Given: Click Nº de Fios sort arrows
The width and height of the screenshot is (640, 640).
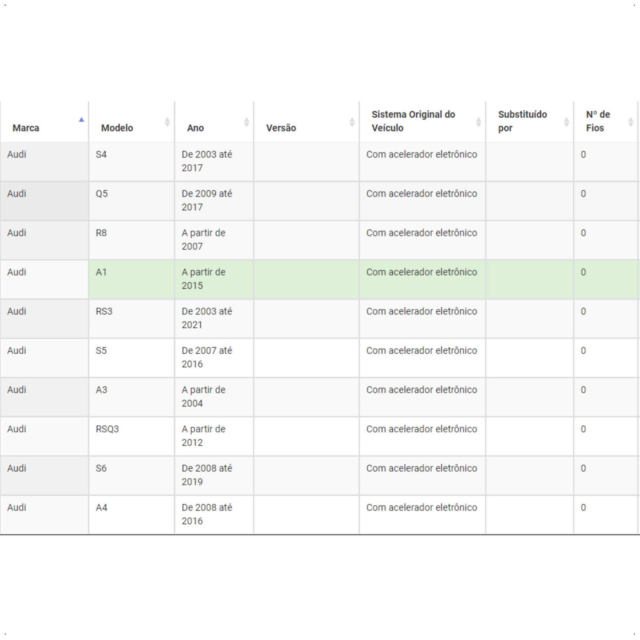Looking at the screenshot, I should (631, 122).
